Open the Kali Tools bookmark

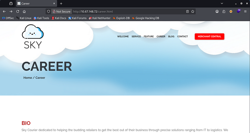pyautogui.click(x=41, y=18)
